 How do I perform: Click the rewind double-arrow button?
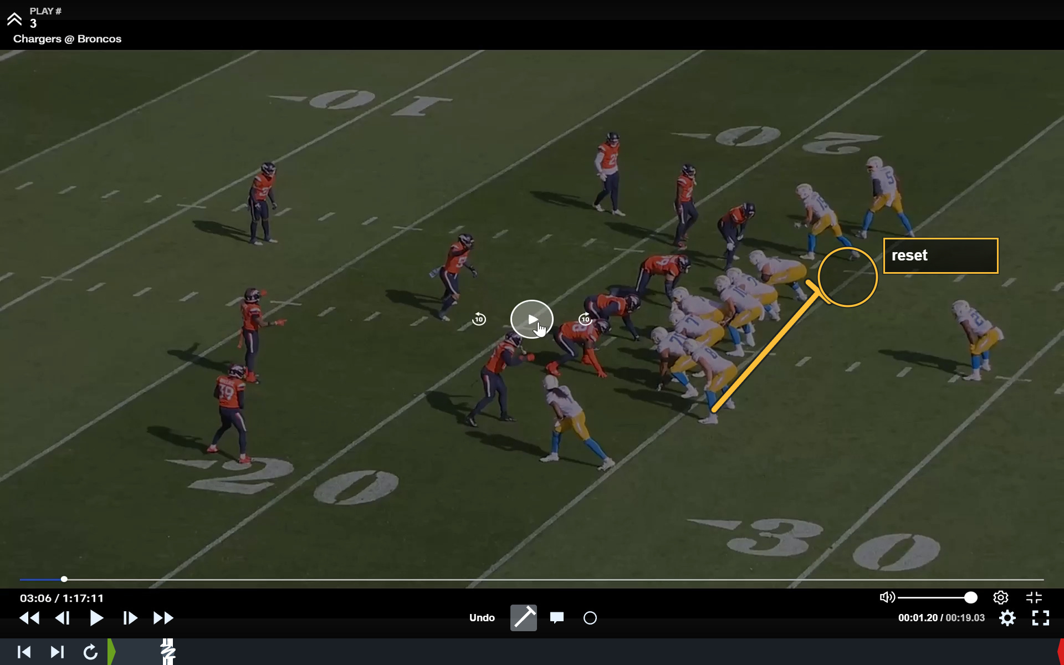(x=29, y=618)
